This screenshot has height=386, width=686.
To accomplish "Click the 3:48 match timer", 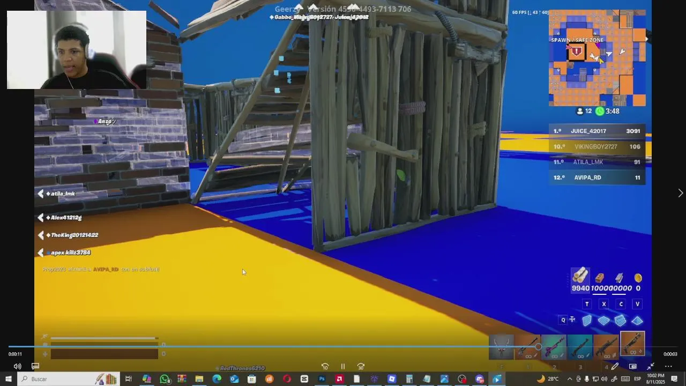I will pyautogui.click(x=613, y=111).
